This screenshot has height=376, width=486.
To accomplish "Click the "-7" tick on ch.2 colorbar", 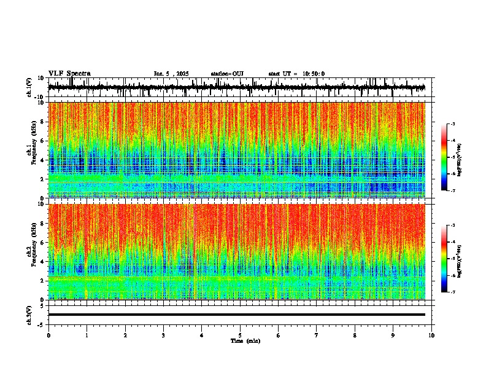I will (453, 292).
